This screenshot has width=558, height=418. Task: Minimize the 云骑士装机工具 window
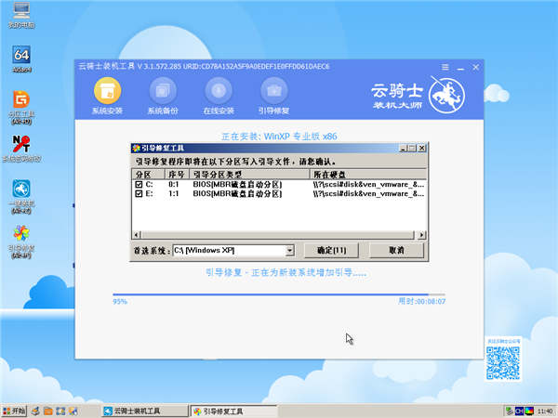click(460, 67)
